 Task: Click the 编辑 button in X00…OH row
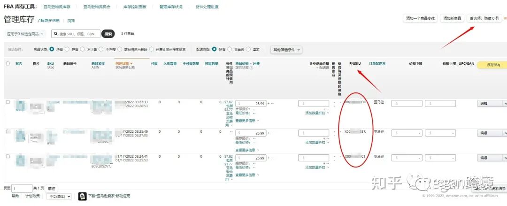point(489,104)
